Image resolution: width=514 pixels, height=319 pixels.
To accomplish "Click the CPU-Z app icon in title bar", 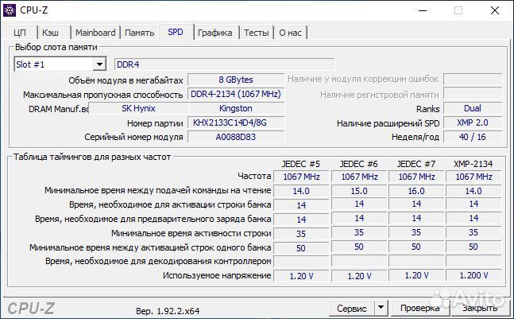I will tap(10, 10).
